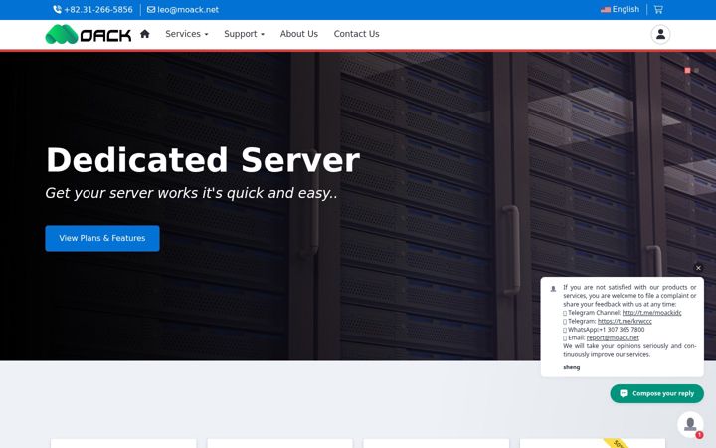Go to About Us page
The image size is (716, 448).
(299, 34)
